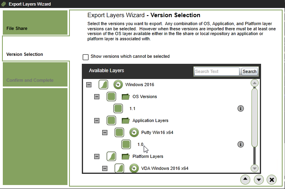Select the OS Versions label

144,96
